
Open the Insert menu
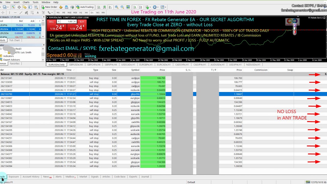pyautogui.click(x=16, y=2)
